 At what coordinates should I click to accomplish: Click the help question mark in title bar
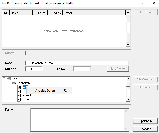click(142, 3)
